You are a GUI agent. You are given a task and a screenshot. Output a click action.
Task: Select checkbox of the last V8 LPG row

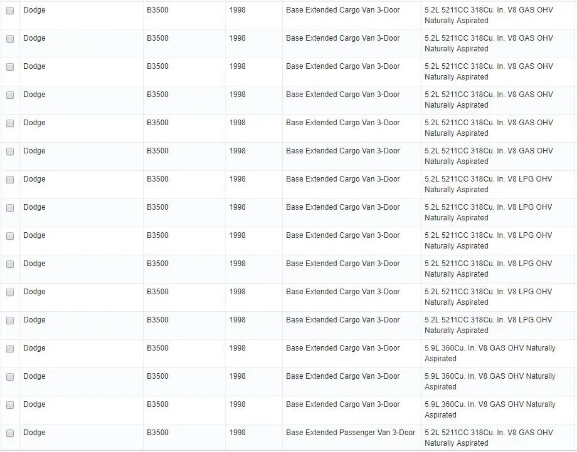[10, 321]
